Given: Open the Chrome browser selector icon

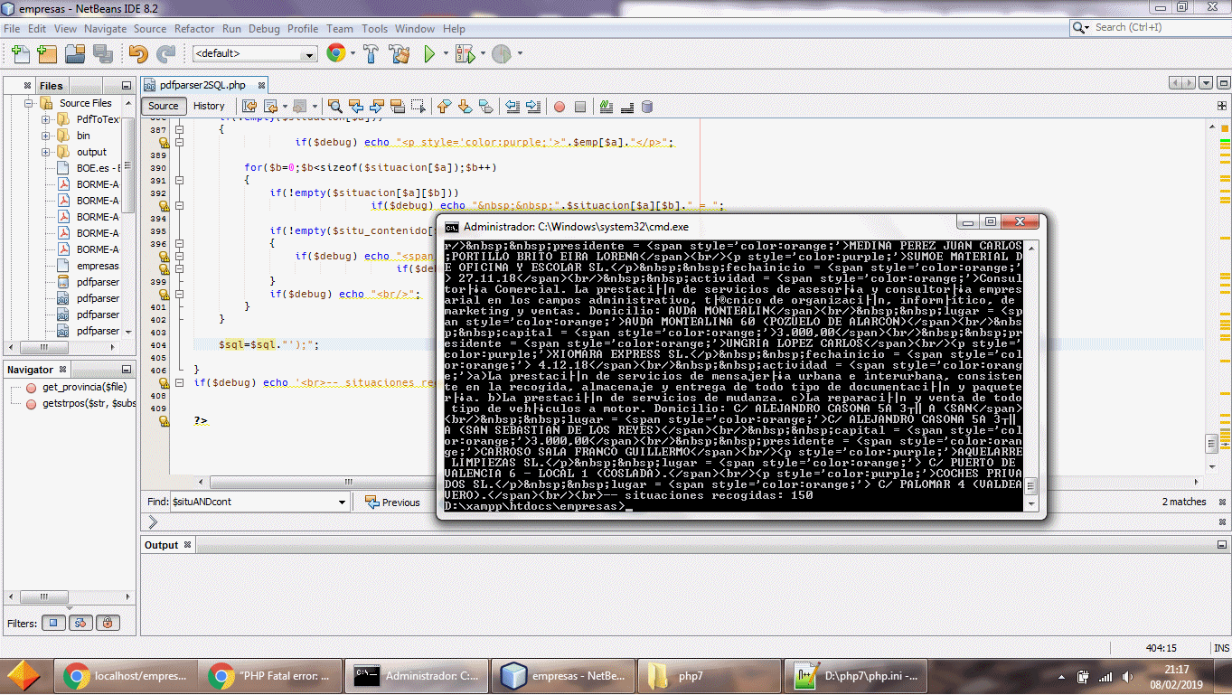Looking at the screenshot, I should (x=335, y=54).
